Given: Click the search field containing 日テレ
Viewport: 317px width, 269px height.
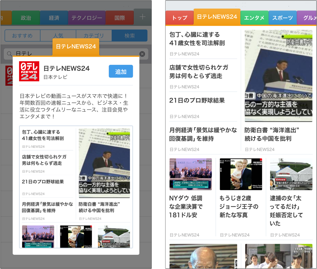Looking at the screenshot, I should coord(76,54).
